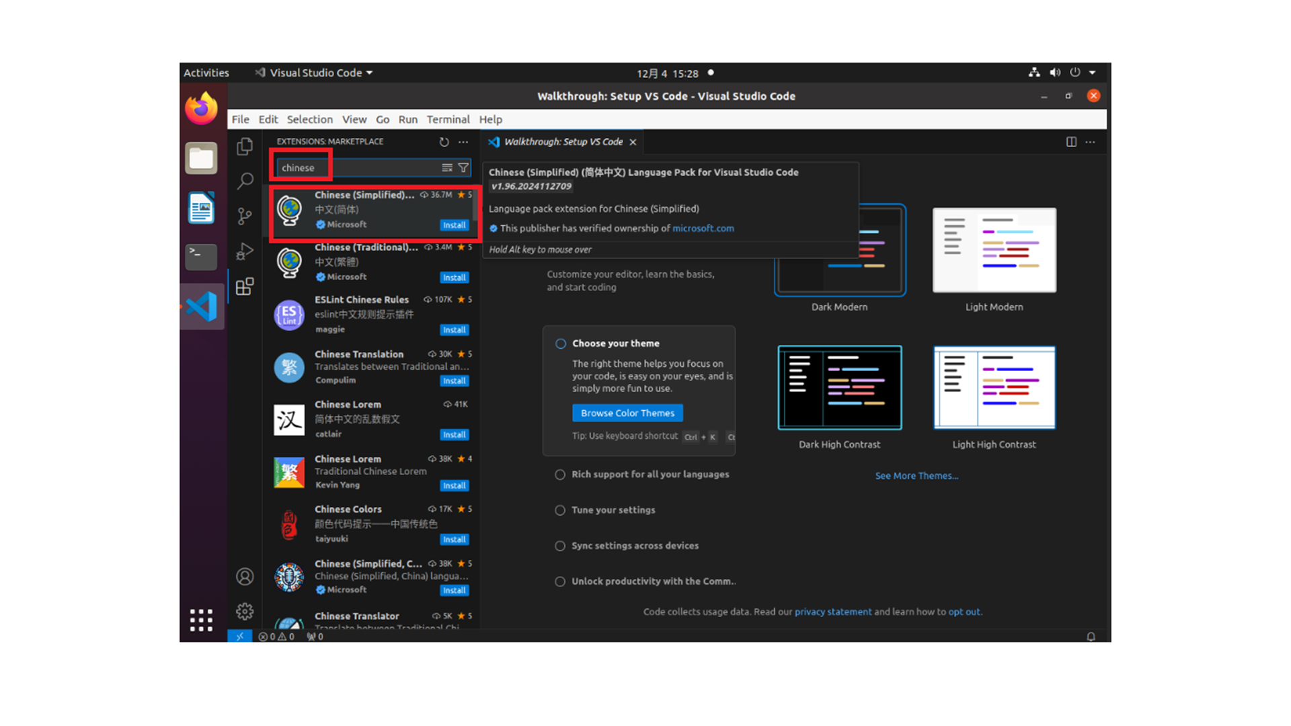Viewport: 1291px width, 726px height.
Task: Install the Chinese (Simplified) language pack
Action: coord(454,225)
